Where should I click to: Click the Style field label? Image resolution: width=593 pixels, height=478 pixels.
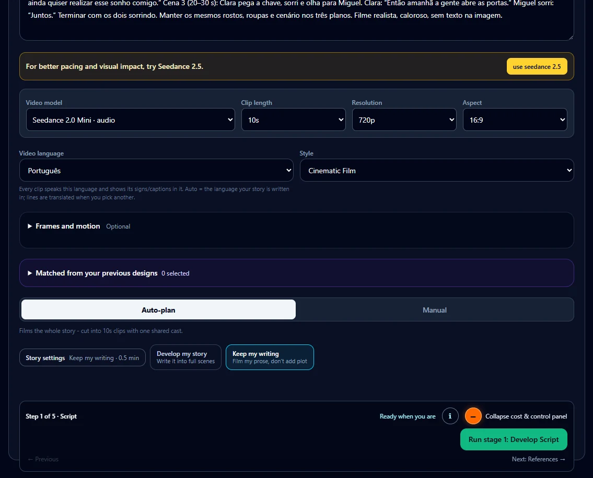pyautogui.click(x=306, y=153)
